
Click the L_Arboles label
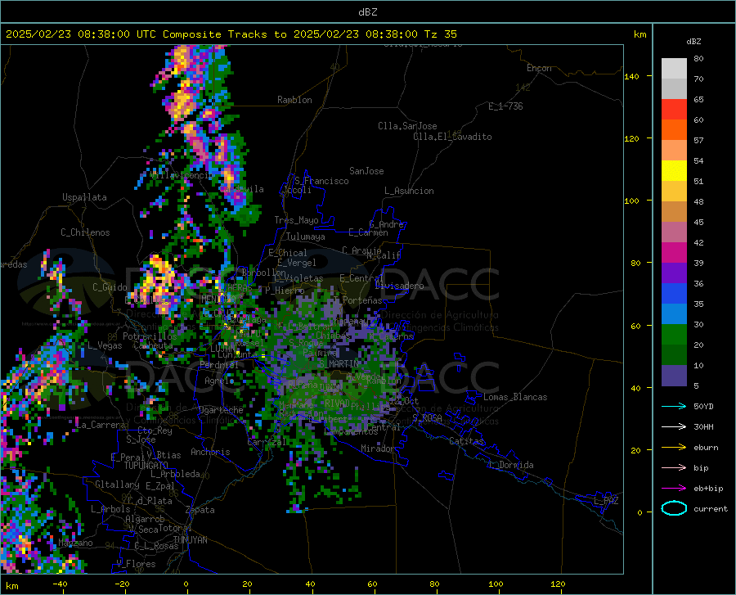[110, 508]
